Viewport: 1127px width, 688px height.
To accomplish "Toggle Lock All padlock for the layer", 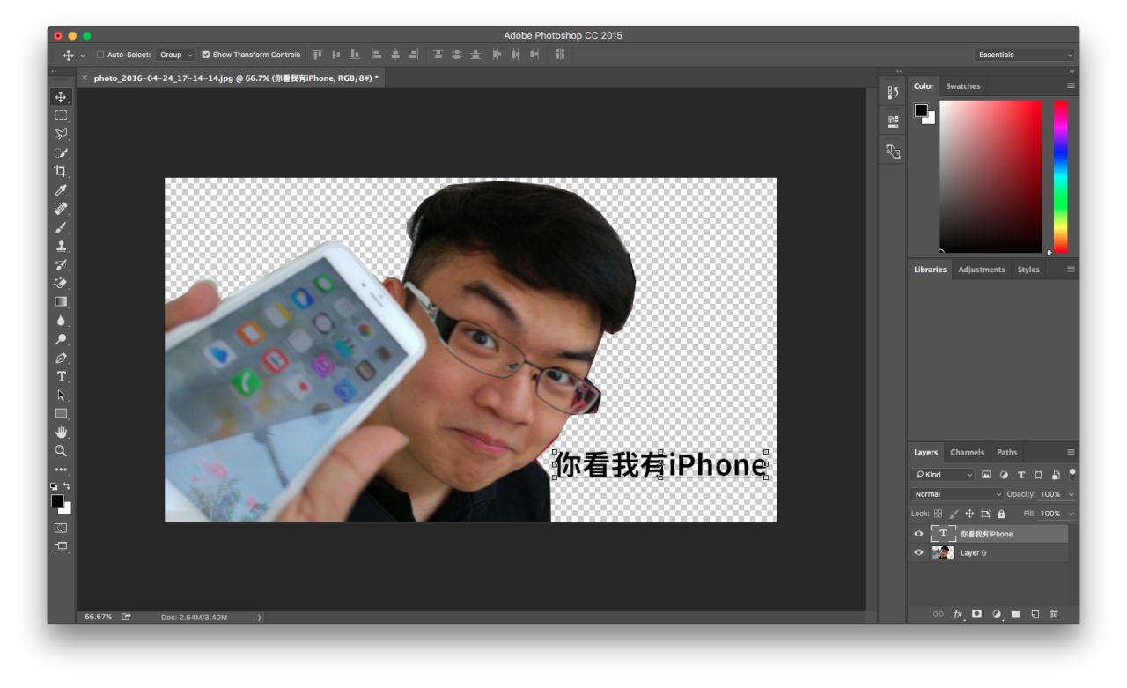I will [1001, 514].
